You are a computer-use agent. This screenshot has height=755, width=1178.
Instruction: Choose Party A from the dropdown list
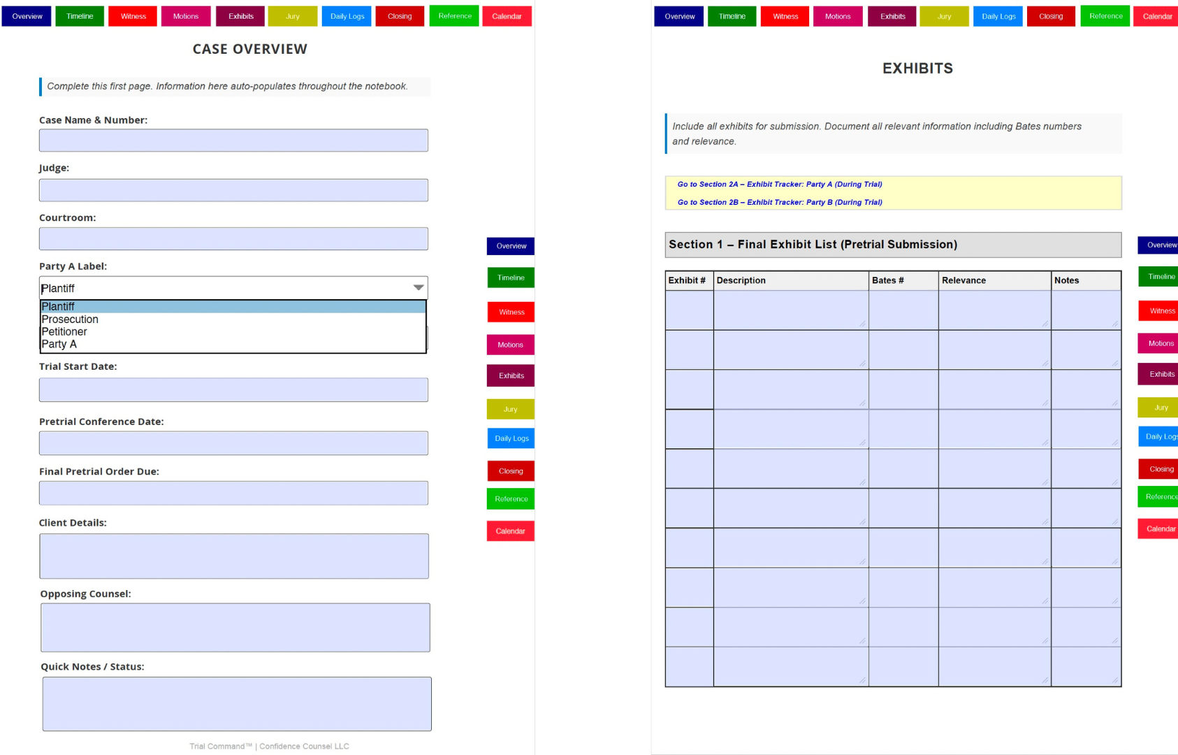pos(233,344)
